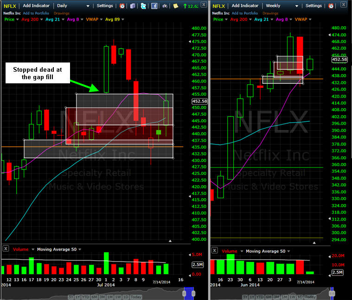
Task: Click Add to Portfolio link in Weekly chart
Action: pyautogui.click(x=245, y=13)
